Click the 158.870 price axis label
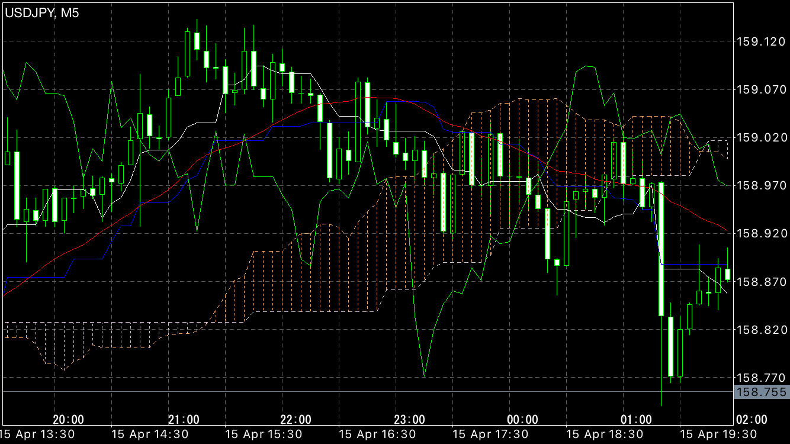The height and width of the screenshot is (444, 790). click(x=760, y=282)
